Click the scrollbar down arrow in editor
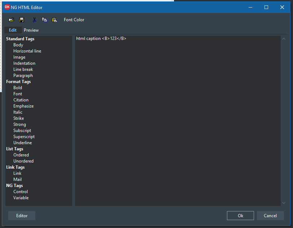This screenshot has width=293, height=228. (x=284, y=203)
